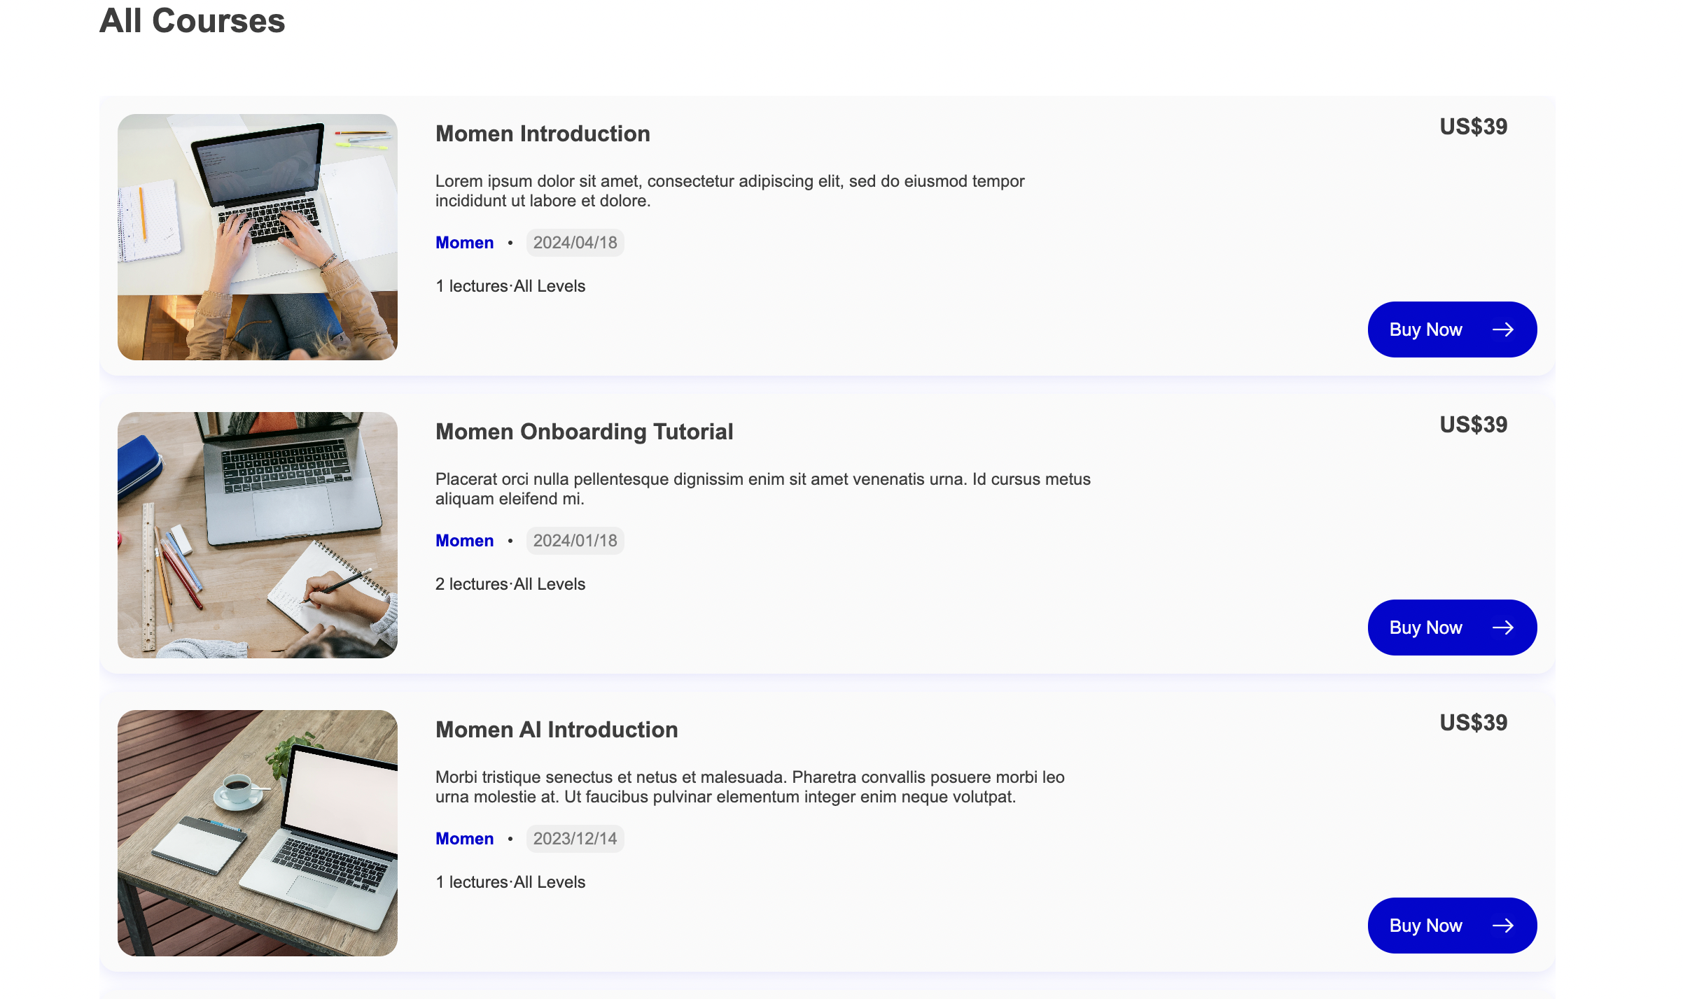Select the 2024/04/18 date tag
This screenshot has height=999, width=1683.
click(575, 243)
